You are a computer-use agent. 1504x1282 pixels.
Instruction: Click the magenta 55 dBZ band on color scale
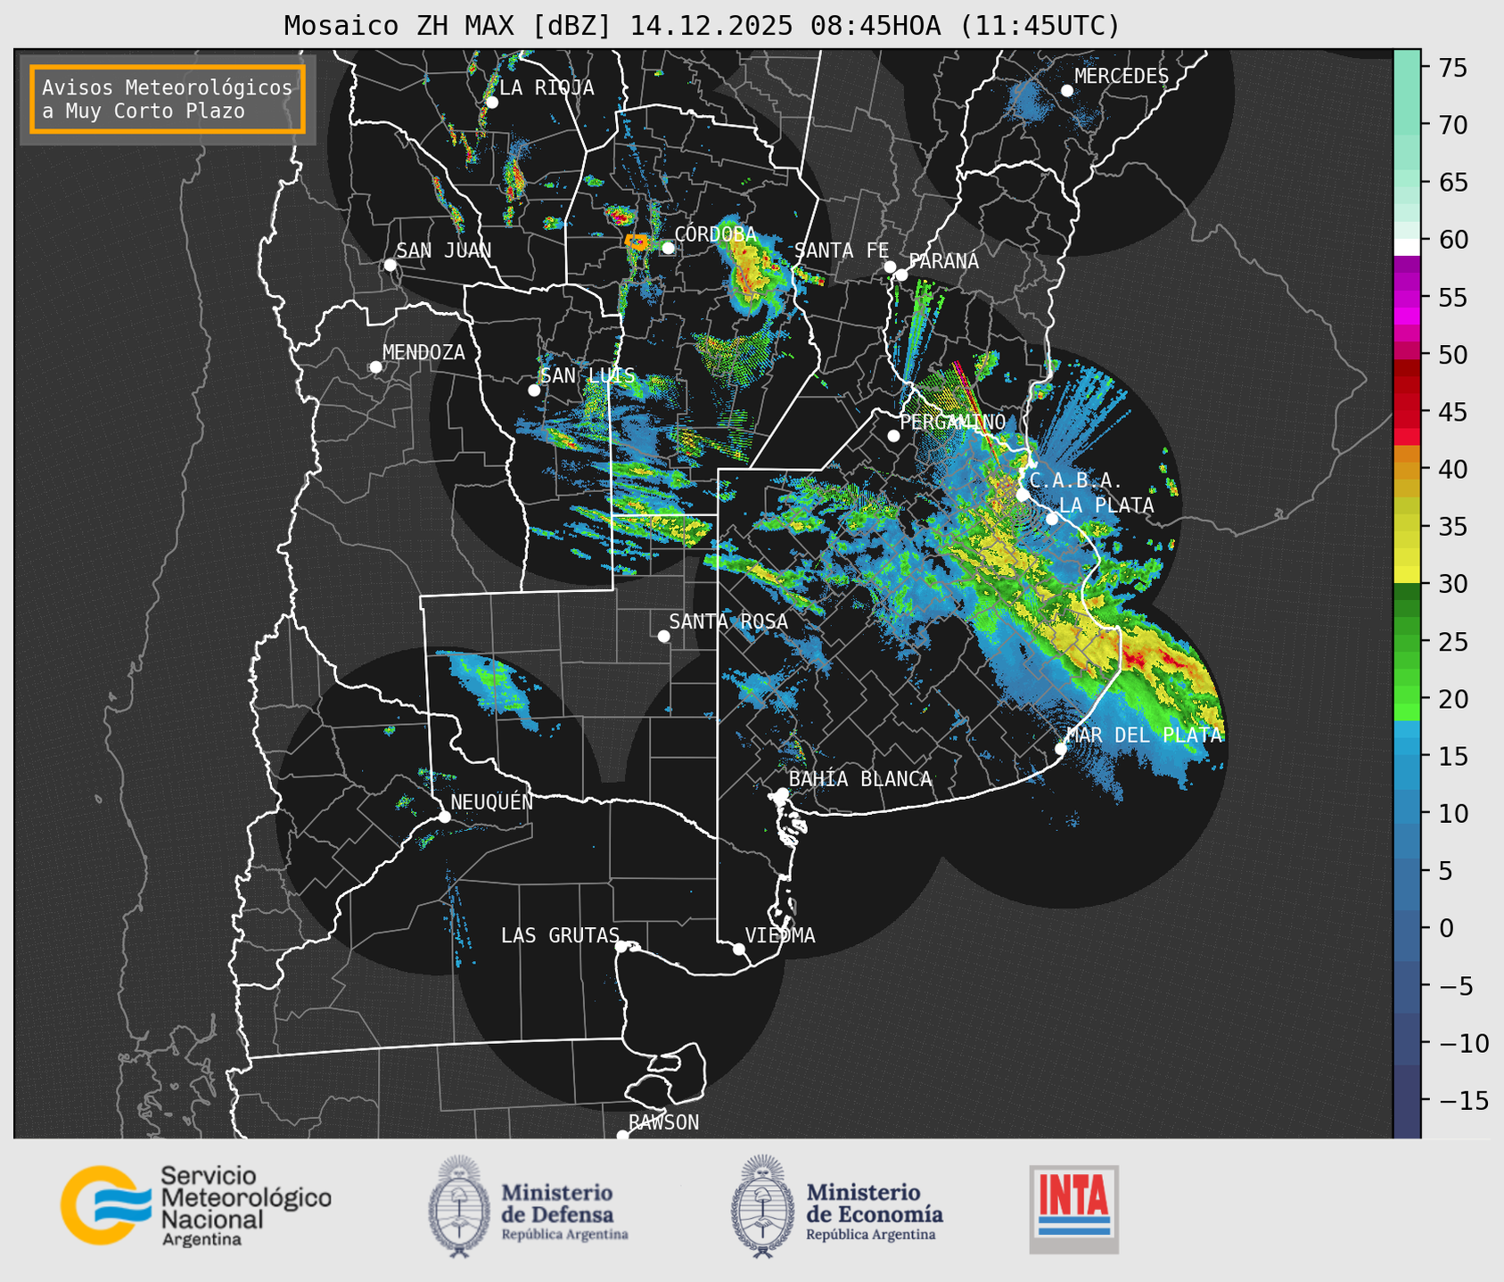click(x=1407, y=299)
